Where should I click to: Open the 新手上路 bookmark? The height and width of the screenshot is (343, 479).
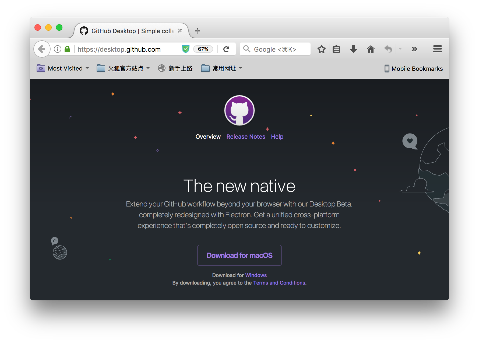(x=175, y=68)
